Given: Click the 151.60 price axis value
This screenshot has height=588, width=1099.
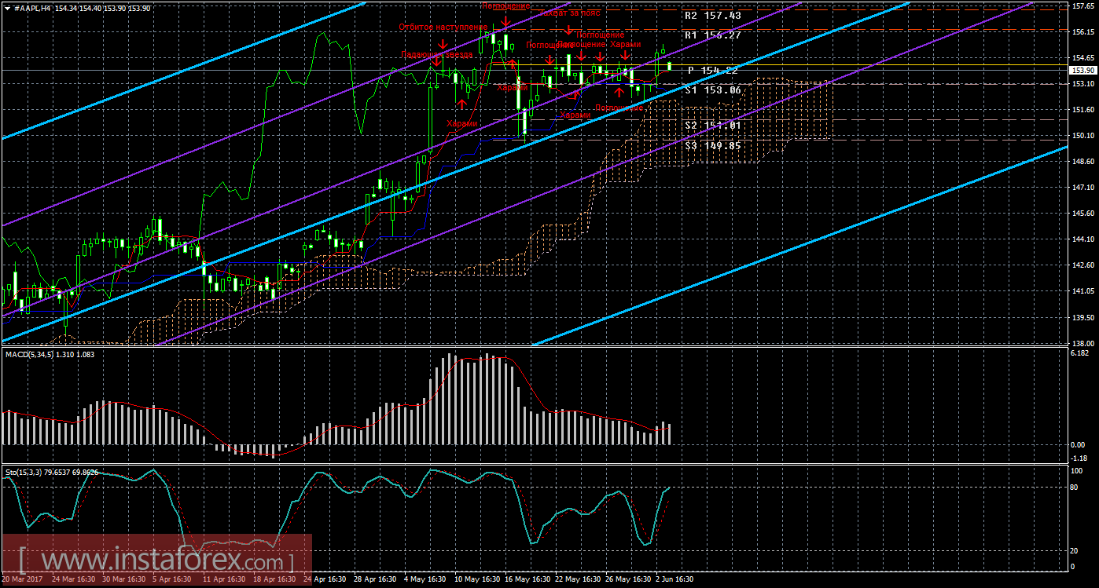Looking at the screenshot, I should [1082, 110].
